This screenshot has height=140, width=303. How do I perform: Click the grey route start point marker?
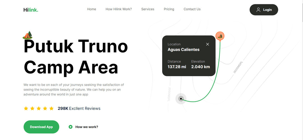pos(181,99)
